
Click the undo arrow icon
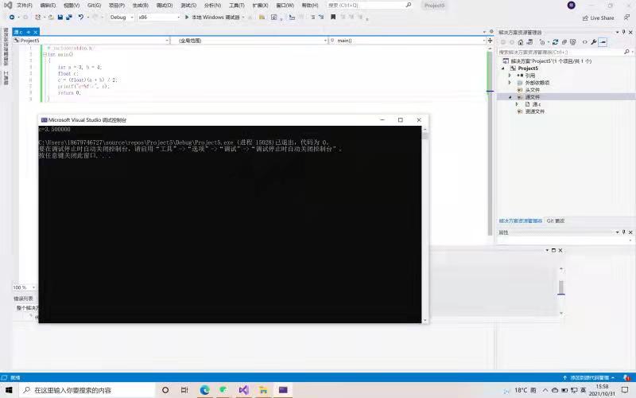[81, 17]
